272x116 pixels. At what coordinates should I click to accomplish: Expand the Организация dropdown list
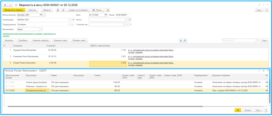[70, 20]
